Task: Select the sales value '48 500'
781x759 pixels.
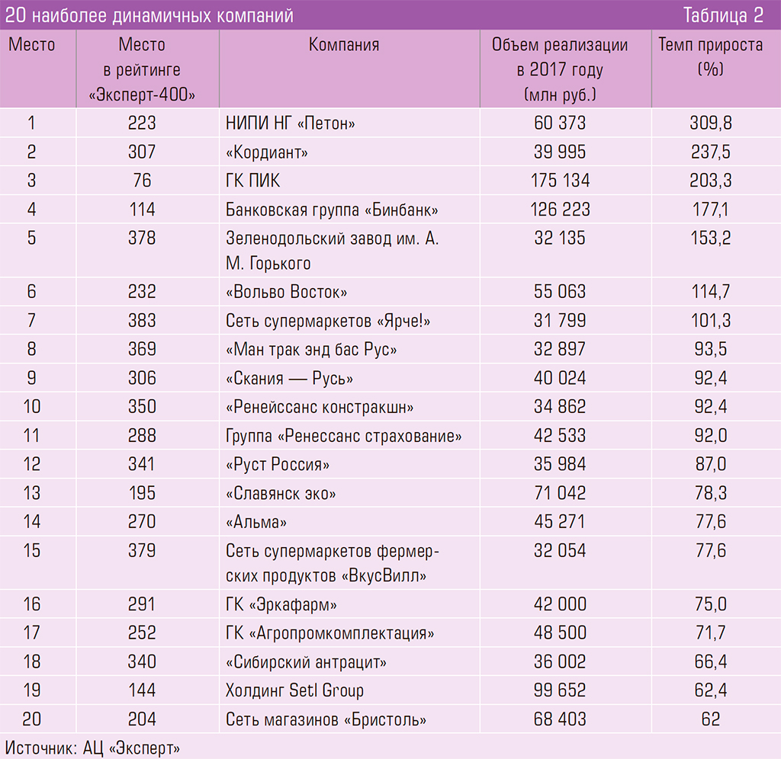Action: pos(560,633)
